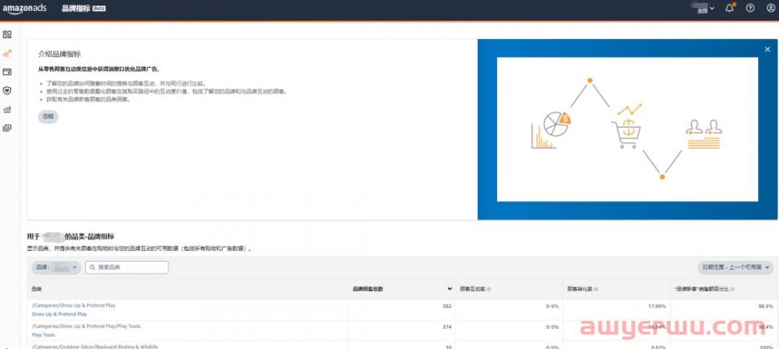Click the shield brand safety sidebar icon
Viewport: 779px width, 349px height.
click(7, 90)
